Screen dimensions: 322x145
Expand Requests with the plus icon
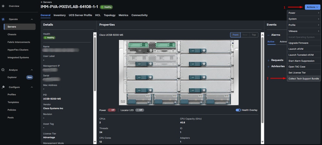(268, 60)
